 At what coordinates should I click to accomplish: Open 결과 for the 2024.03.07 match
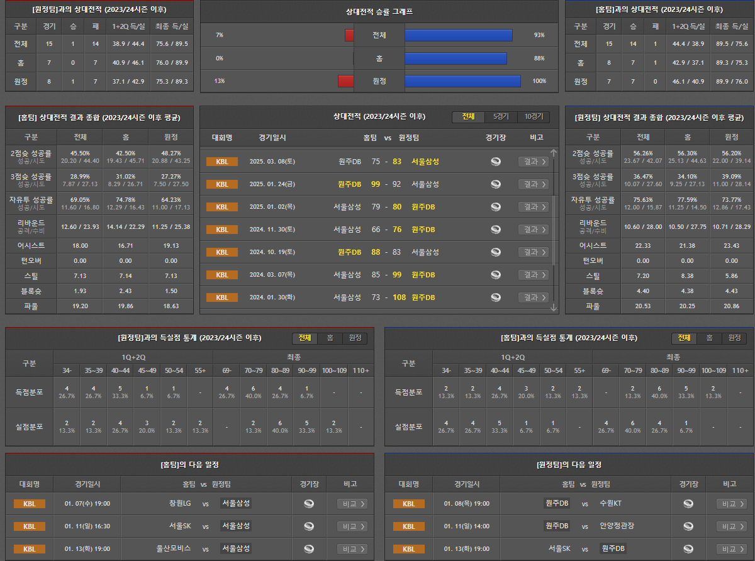click(533, 275)
